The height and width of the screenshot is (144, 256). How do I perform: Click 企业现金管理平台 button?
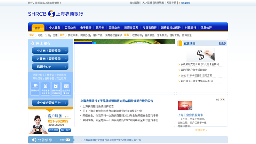(x=50, y=103)
